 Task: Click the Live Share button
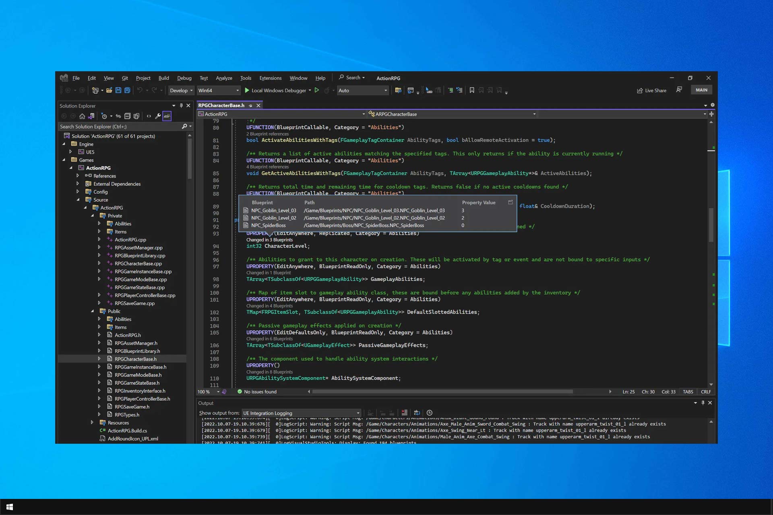pos(651,90)
